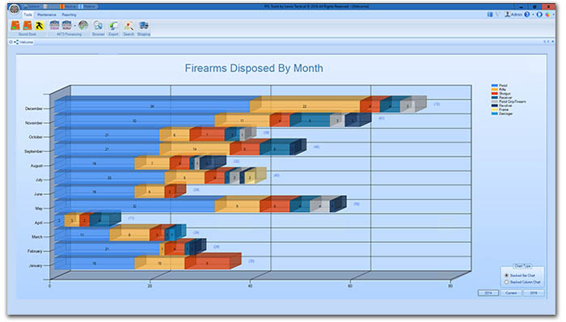
Task: Expand the color theme dropdown arrow
Action: 553,15
